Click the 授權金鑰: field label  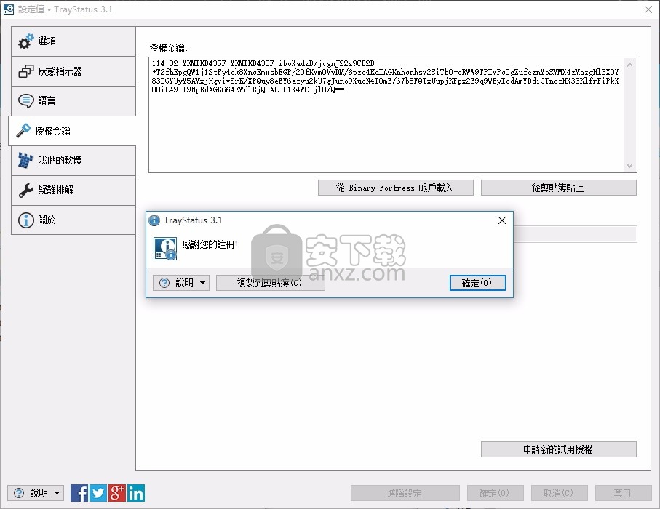coord(168,48)
